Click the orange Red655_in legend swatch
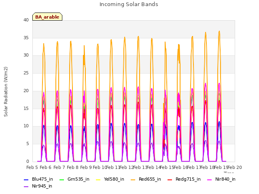The height and width of the screenshot is (194, 259). click(133, 179)
